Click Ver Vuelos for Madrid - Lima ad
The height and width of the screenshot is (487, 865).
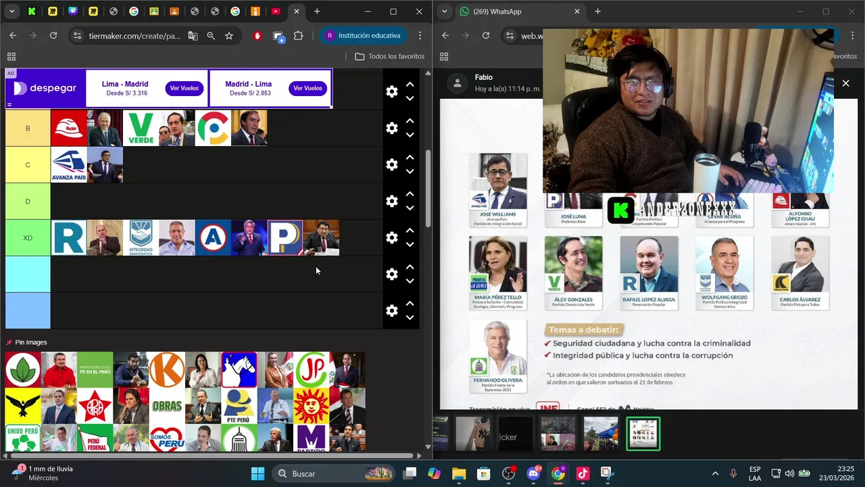pos(307,88)
